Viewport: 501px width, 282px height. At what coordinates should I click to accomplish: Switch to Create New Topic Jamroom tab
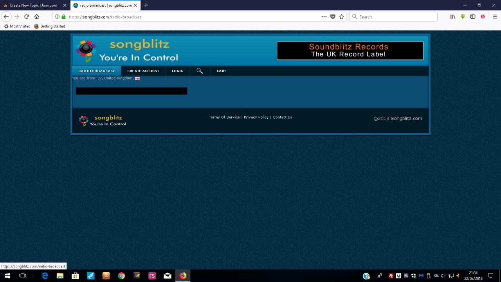click(x=34, y=5)
